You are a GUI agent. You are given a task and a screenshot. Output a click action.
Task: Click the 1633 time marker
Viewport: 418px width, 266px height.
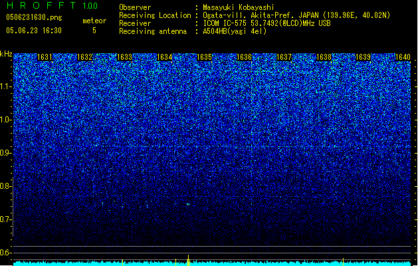coord(124,57)
